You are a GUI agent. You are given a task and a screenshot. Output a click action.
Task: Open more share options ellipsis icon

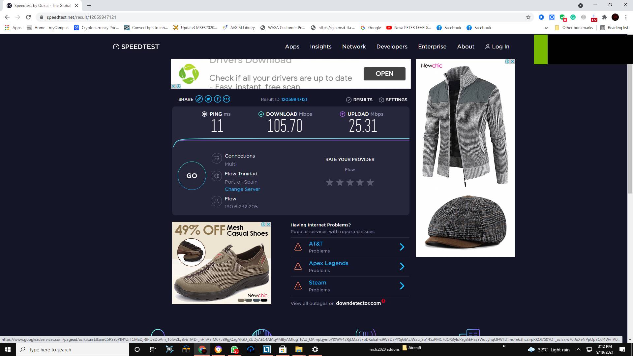(x=226, y=99)
